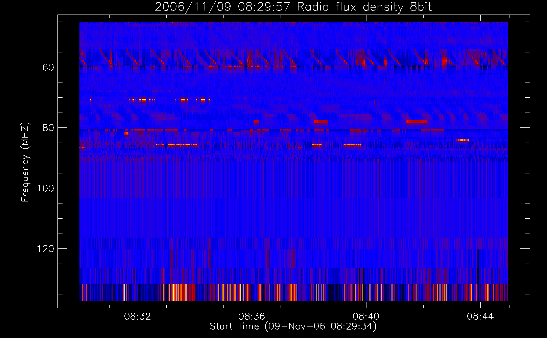Select the "Frequency (MHZ)" y-axis label
The height and width of the screenshot is (338, 547).
[25, 162]
